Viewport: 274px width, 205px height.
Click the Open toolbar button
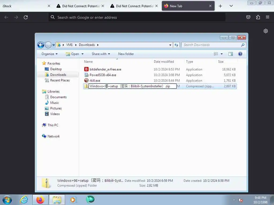[73, 54]
